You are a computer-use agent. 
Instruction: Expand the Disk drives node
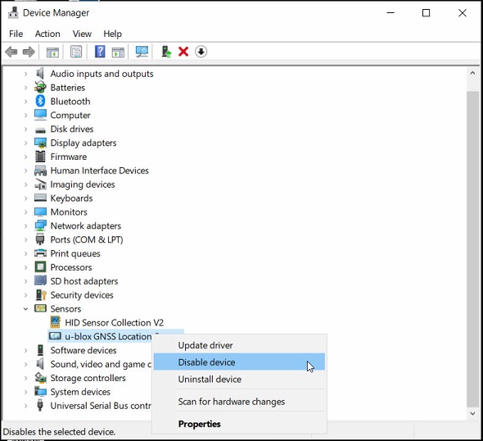(26, 129)
